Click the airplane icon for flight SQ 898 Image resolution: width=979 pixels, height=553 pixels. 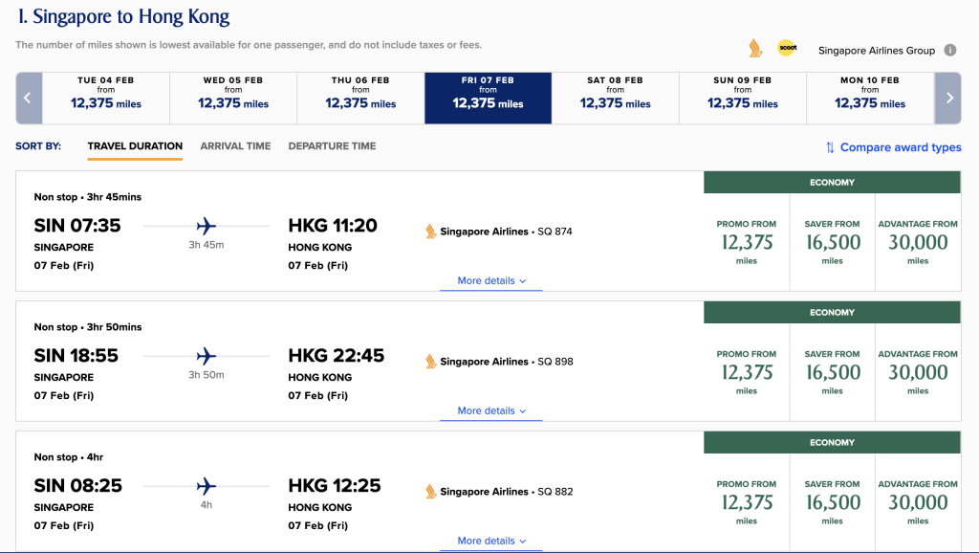[207, 356]
